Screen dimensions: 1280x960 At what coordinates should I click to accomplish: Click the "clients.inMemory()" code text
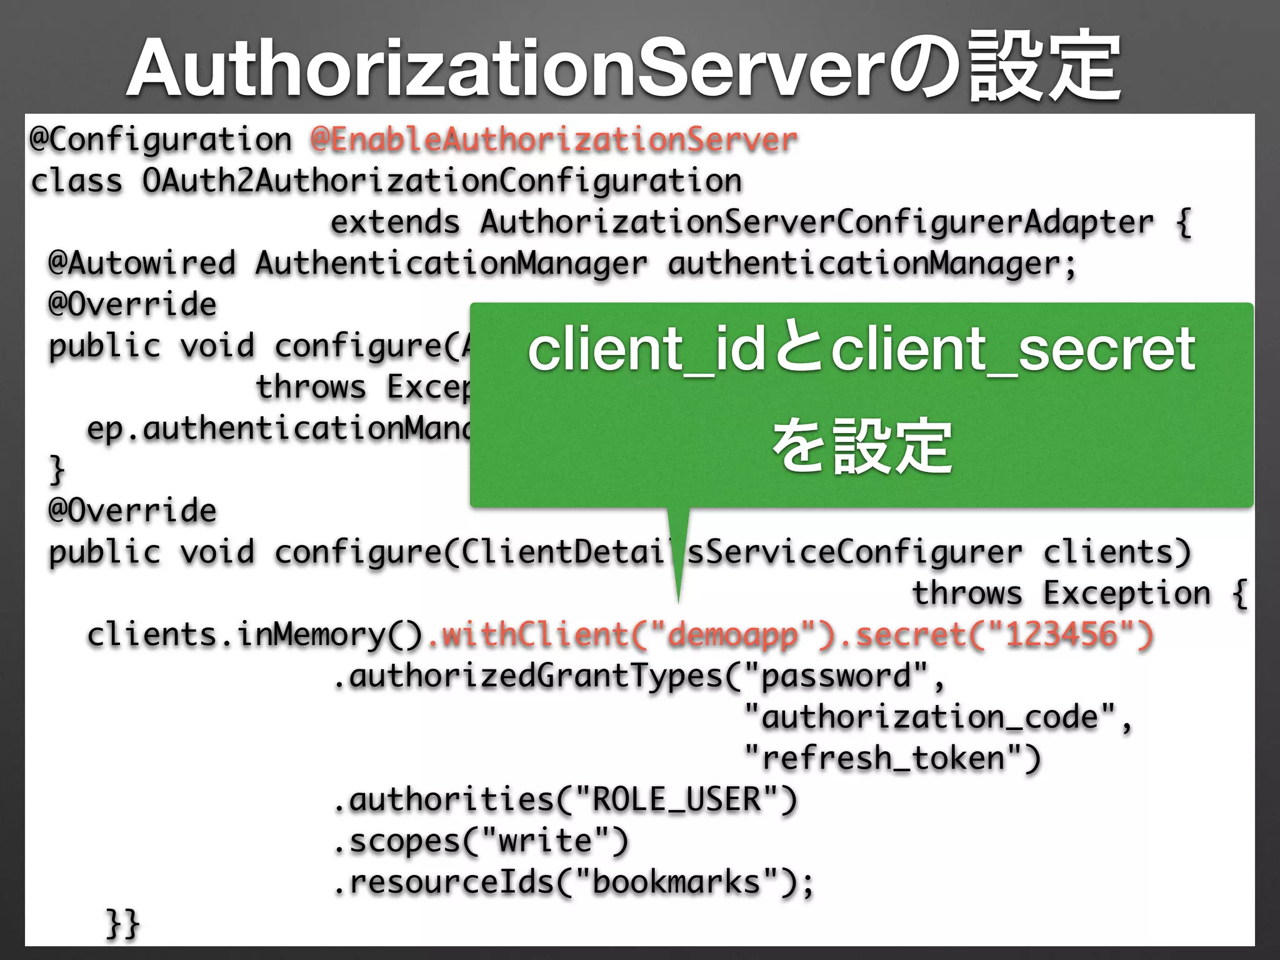click(255, 635)
